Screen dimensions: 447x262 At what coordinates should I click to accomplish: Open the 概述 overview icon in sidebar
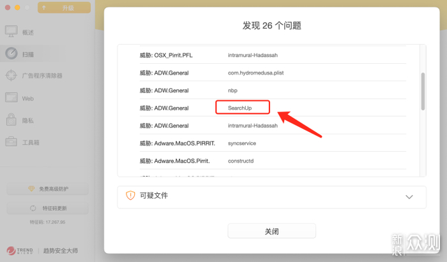[x=11, y=31]
